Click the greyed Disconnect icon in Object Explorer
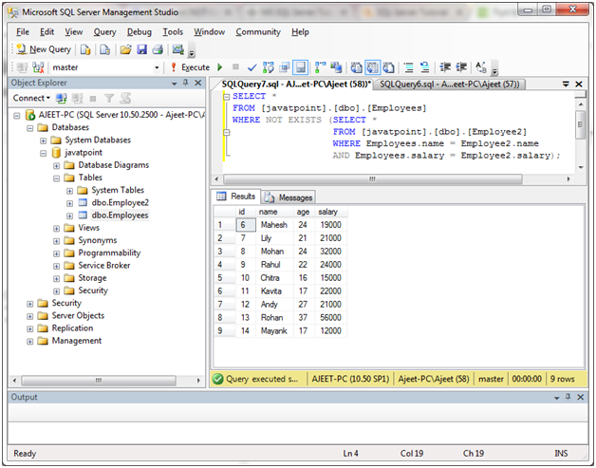This screenshot has width=596, height=468. tap(78, 99)
